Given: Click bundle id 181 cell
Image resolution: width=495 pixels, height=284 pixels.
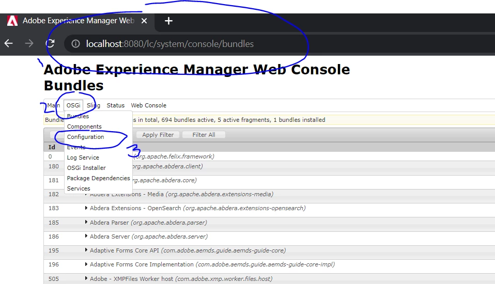Looking at the screenshot, I should pyautogui.click(x=54, y=180).
